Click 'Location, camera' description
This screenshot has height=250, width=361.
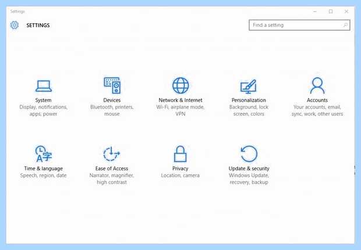[180, 176]
